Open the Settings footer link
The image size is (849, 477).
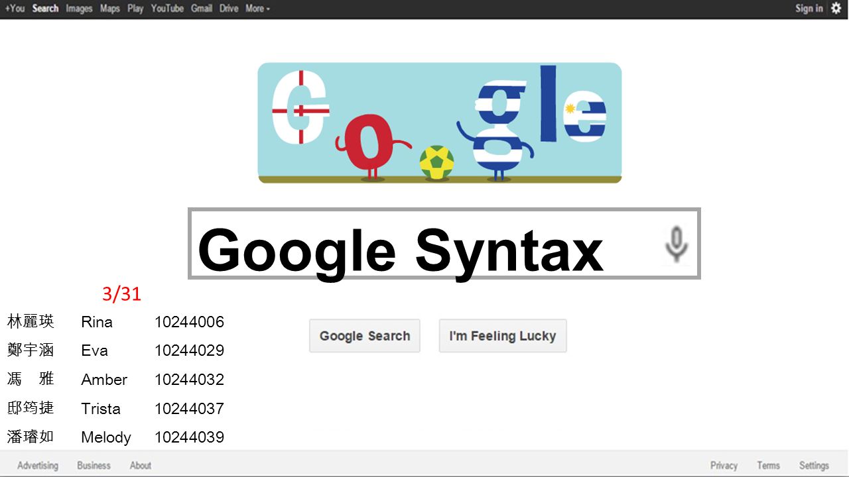click(x=814, y=466)
